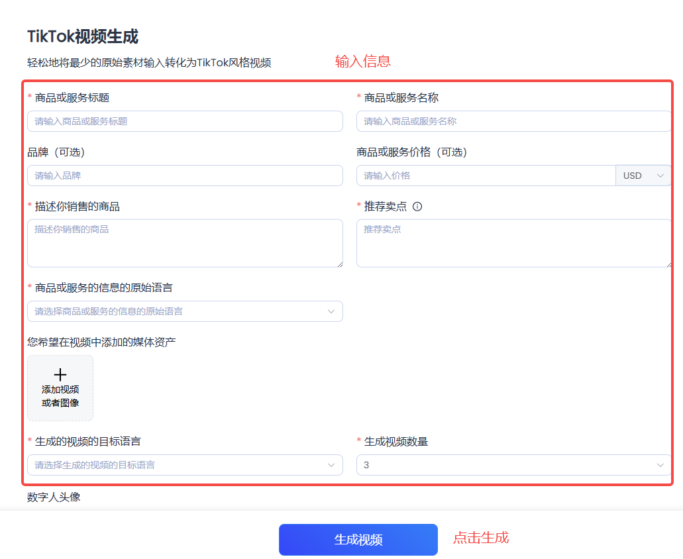Click the info icon beside 推荐卖点
Viewport: 683px width, 559px height.
click(417, 207)
